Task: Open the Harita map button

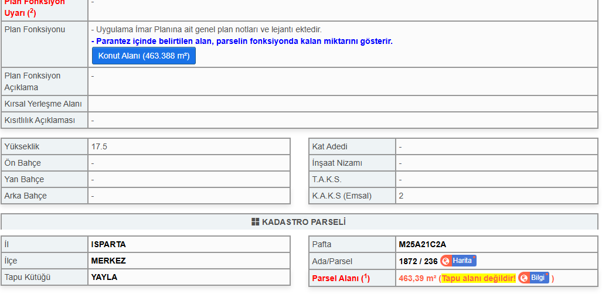Action: pyautogui.click(x=458, y=261)
